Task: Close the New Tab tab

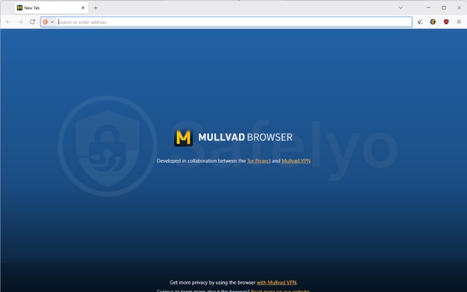Action: pos(83,8)
